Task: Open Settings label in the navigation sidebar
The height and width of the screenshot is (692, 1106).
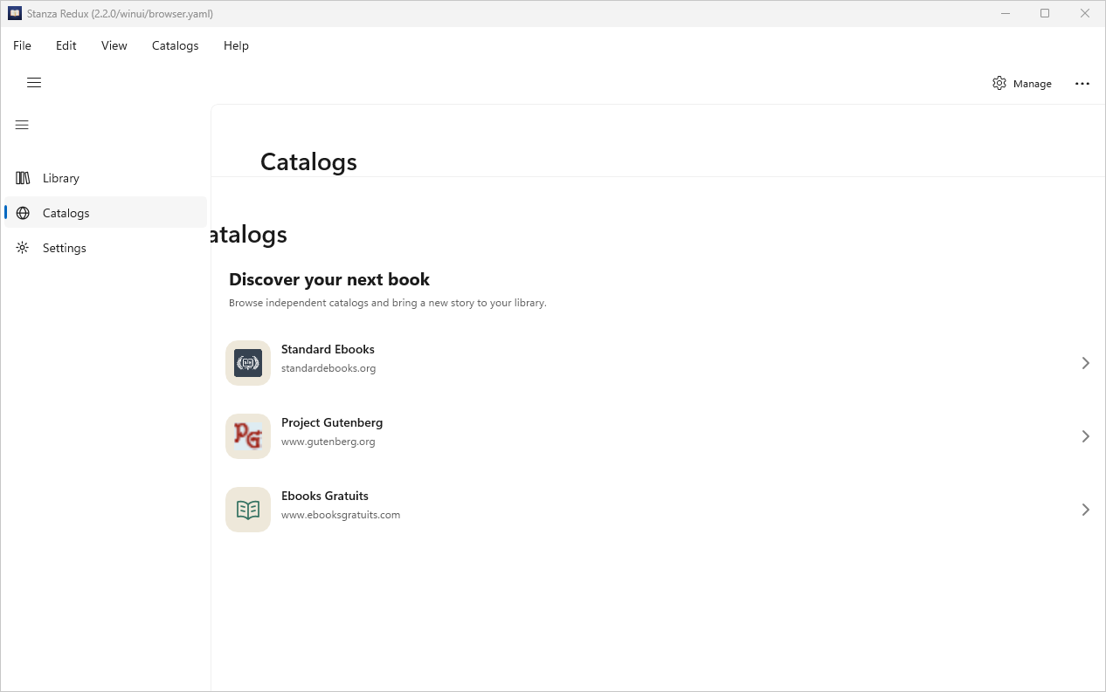Action: click(x=65, y=248)
